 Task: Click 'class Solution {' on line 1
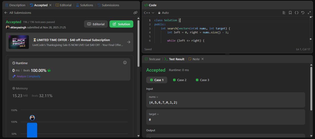coord(167,20)
